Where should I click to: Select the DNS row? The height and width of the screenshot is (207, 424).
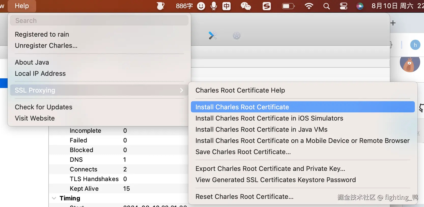(119, 160)
